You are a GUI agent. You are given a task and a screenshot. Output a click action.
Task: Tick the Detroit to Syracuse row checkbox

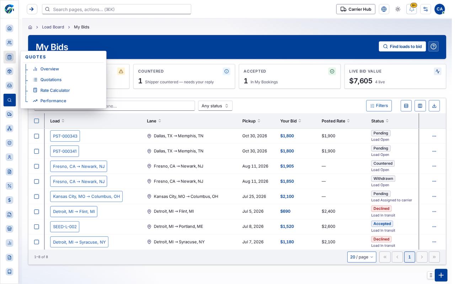[36, 242]
